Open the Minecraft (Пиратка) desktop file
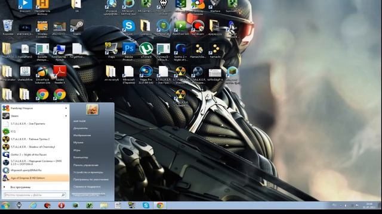 point(129,74)
